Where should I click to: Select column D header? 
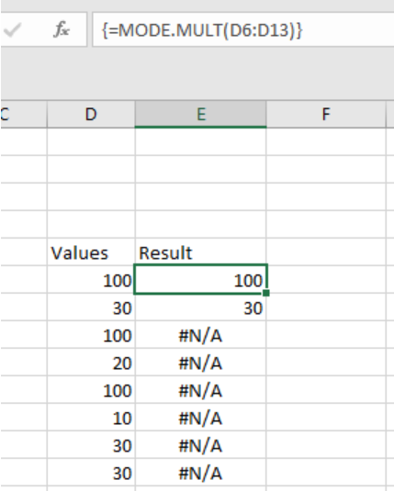point(91,115)
